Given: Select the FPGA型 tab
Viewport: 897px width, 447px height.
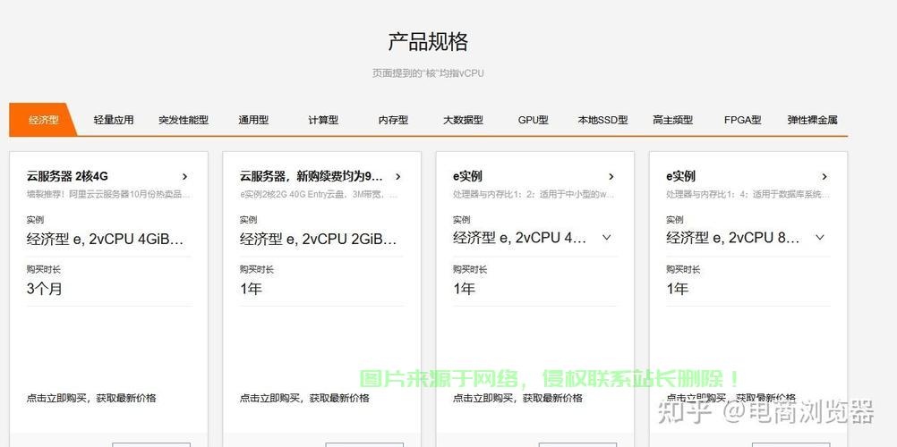Looking at the screenshot, I should point(742,120).
